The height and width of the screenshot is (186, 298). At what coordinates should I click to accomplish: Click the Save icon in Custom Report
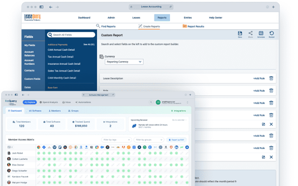pyautogui.click(x=240, y=33)
